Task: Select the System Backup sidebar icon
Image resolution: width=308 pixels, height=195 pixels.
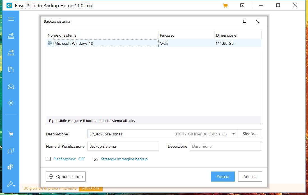Action: click(11, 53)
